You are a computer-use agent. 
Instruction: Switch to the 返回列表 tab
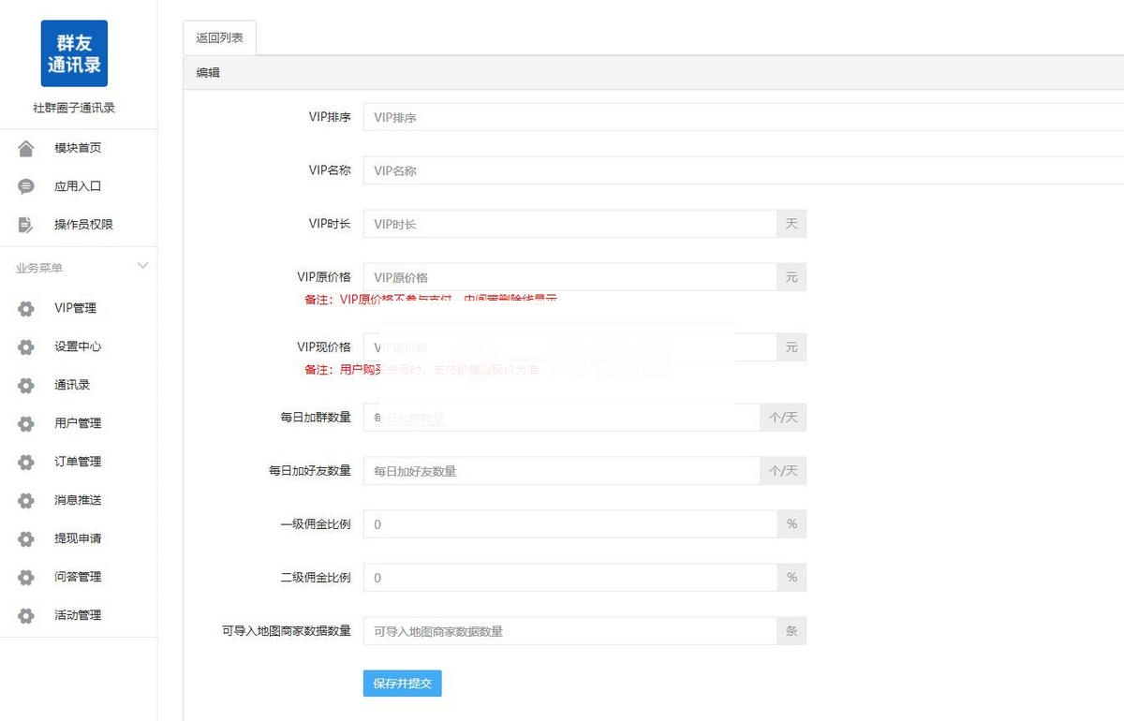point(218,37)
